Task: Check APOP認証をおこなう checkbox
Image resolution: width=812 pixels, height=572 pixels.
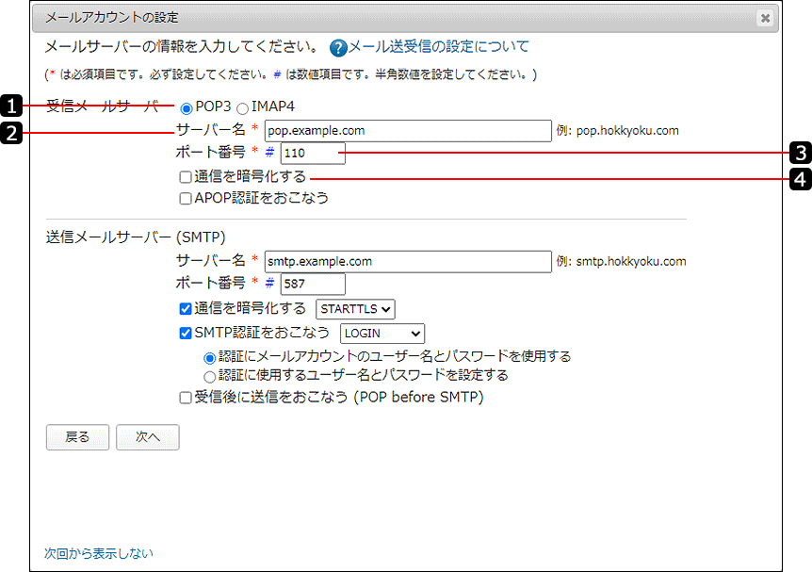Action: pos(186,199)
